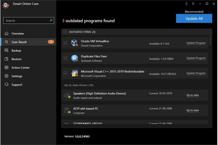Toggle the Outdated Items select-all checkbox
Image resolution: width=218 pixels, height=145 pixels.
[x=65, y=32]
